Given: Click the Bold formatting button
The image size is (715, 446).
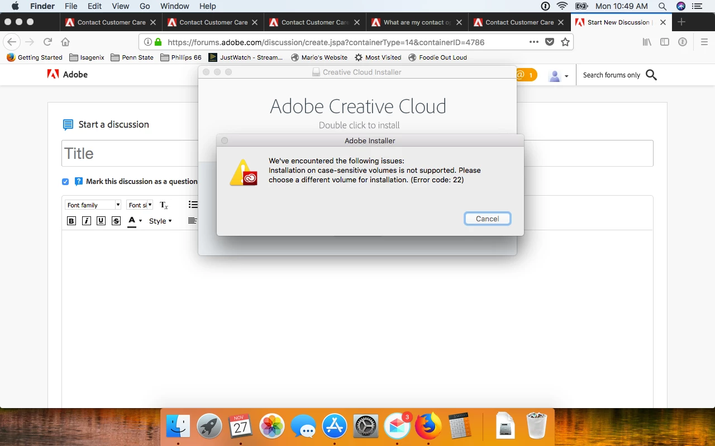Looking at the screenshot, I should (x=71, y=221).
